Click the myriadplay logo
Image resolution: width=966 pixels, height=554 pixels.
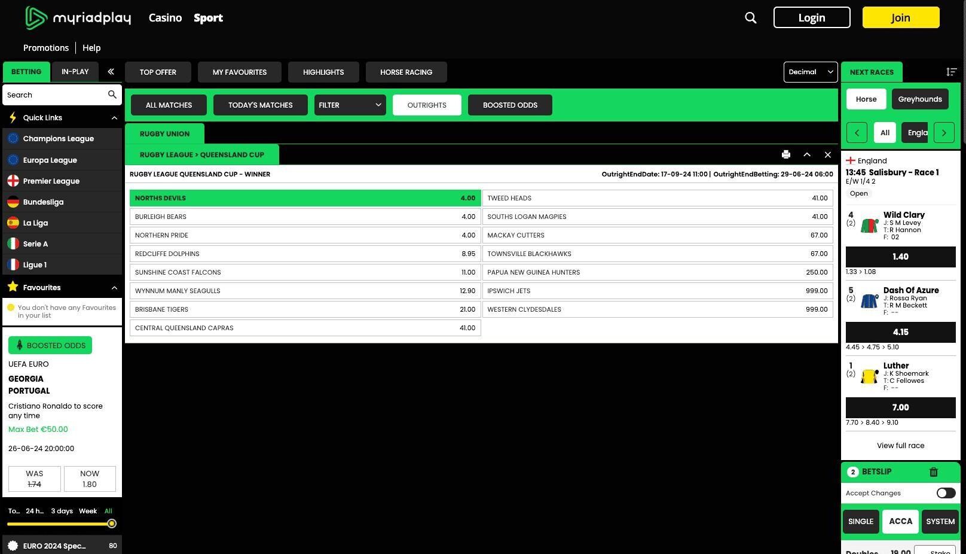click(78, 18)
